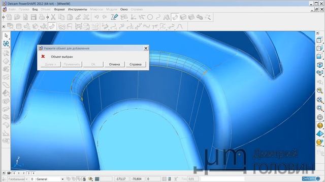Click the Paste icon in toolbar
The image size is (325, 182).
coord(70,17)
